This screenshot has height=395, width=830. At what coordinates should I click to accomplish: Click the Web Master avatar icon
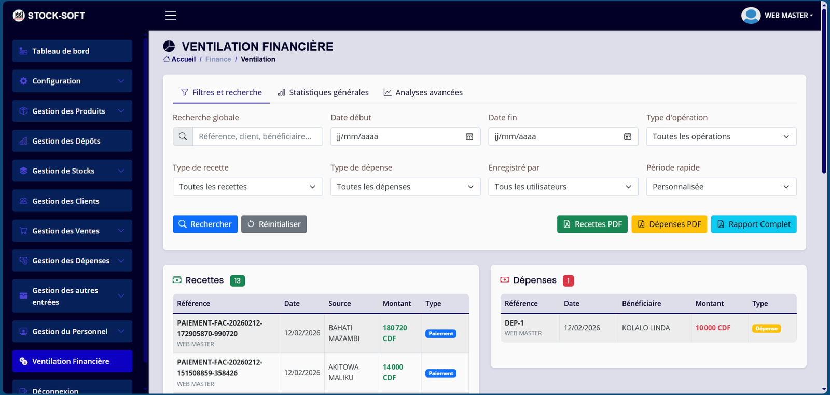(751, 16)
